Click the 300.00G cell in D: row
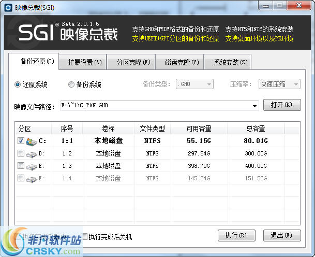Viewport: 315px width, 257px height. (256, 153)
